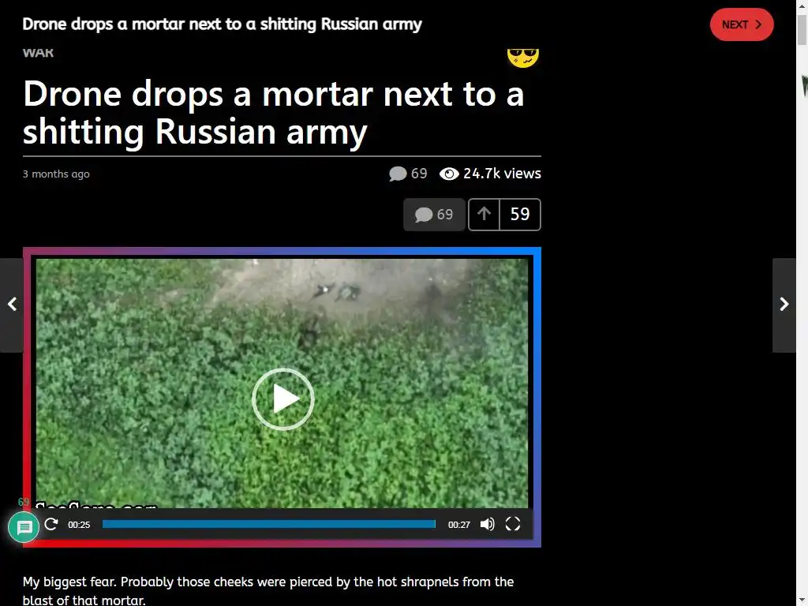The height and width of the screenshot is (606, 808).
Task: Click the eye icon beside 24.7k views
Action: coord(449,174)
